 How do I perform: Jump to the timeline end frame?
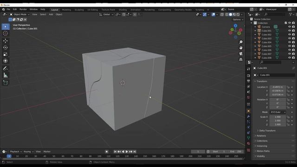tap(135, 152)
